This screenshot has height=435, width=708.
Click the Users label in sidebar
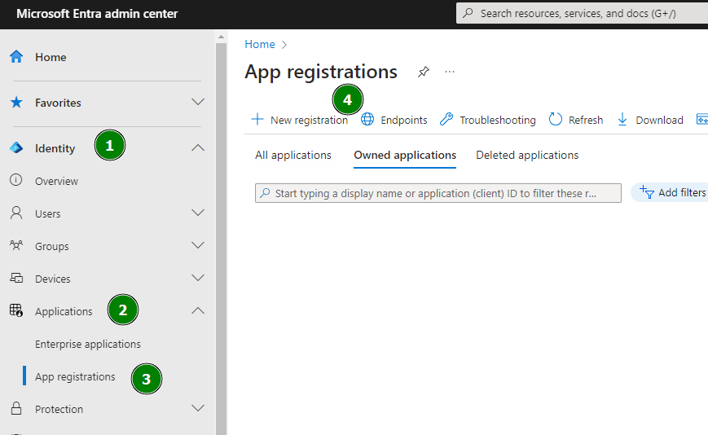[x=48, y=213]
